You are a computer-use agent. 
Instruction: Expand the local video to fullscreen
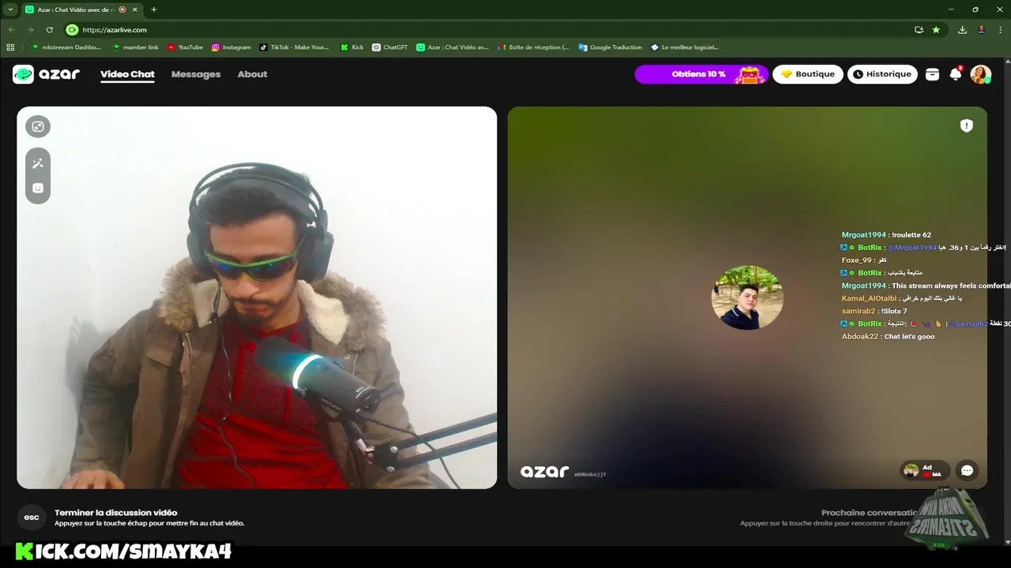click(x=37, y=126)
